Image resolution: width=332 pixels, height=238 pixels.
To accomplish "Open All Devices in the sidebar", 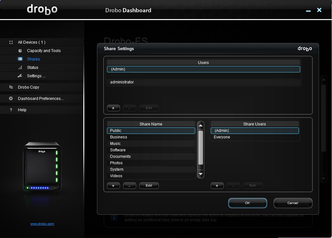I will [31, 42].
